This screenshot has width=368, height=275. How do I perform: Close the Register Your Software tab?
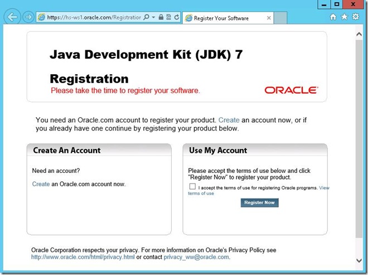pos(269,18)
